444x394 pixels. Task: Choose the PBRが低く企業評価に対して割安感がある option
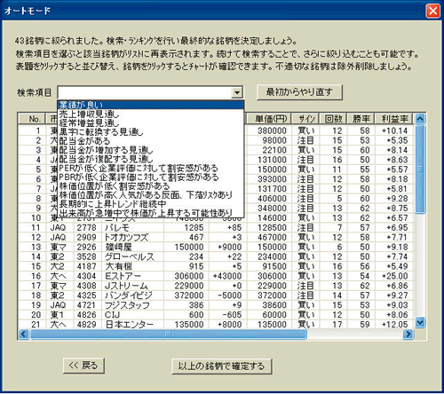[x=150, y=177]
